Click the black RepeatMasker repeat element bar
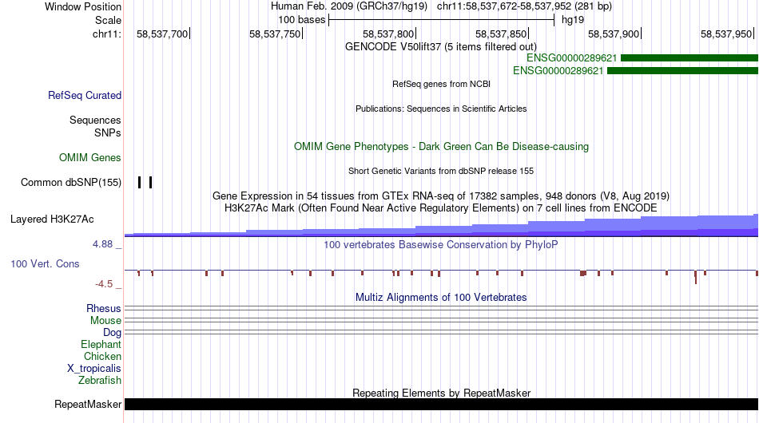 pyautogui.click(x=442, y=404)
